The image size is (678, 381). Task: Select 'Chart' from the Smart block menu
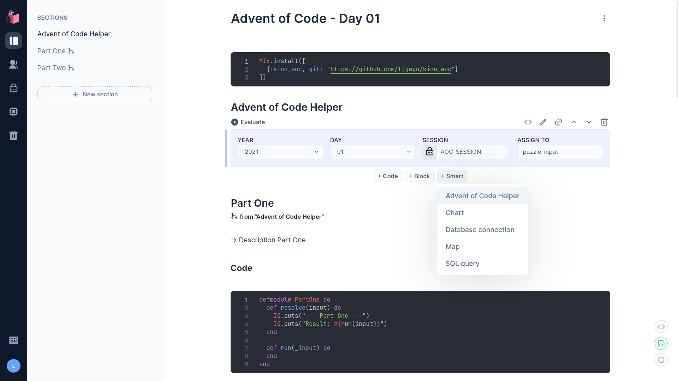click(x=454, y=213)
